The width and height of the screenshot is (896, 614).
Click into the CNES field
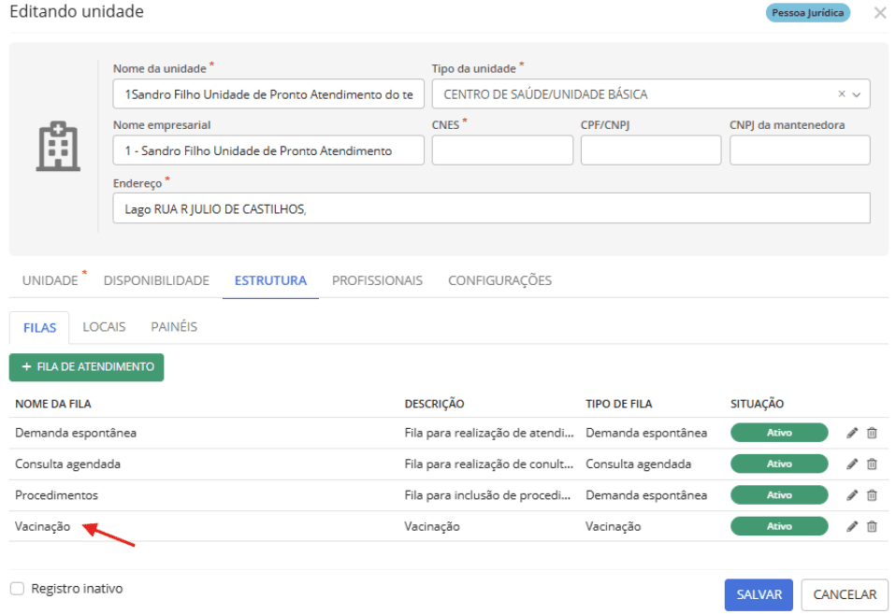point(502,150)
